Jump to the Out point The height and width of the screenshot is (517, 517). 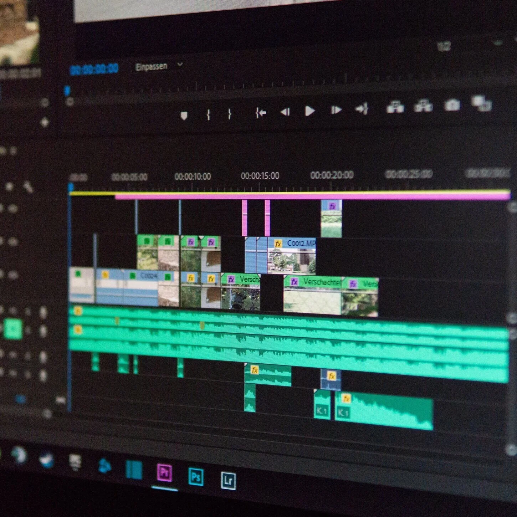[x=362, y=108]
